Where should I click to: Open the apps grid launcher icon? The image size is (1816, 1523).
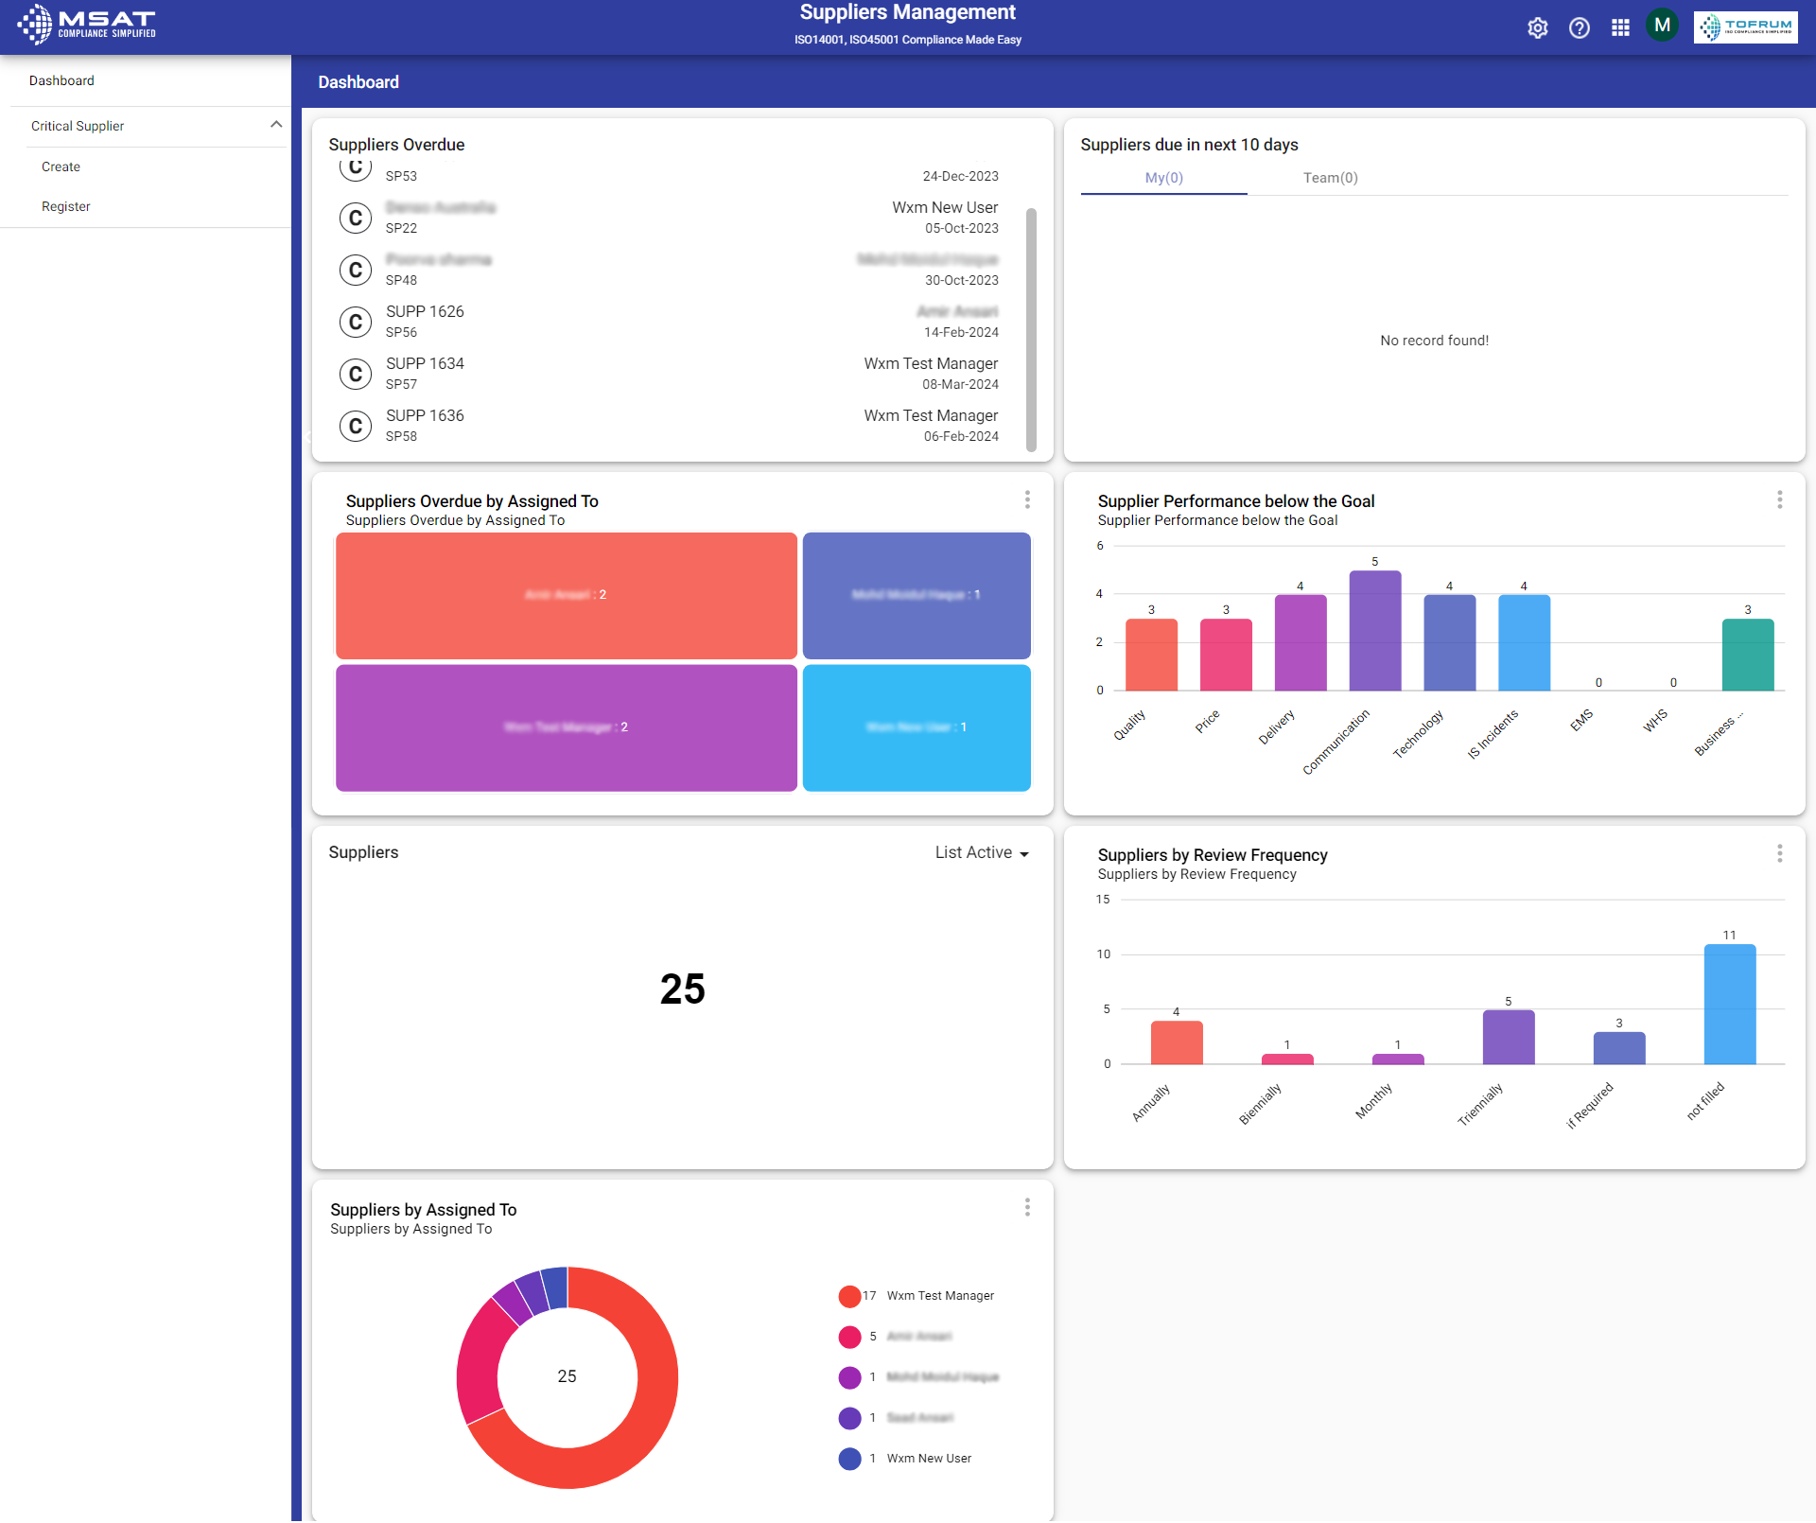coord(1620,27)
